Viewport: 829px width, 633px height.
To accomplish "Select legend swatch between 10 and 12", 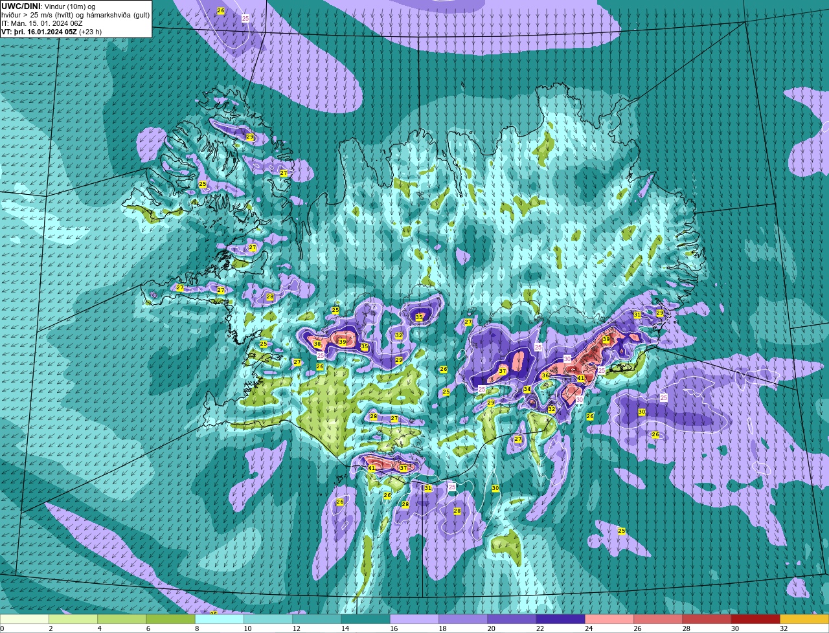I will point(268,619).
